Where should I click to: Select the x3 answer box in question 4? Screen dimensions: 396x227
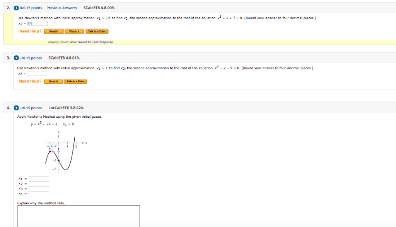[x=39, y=189]
